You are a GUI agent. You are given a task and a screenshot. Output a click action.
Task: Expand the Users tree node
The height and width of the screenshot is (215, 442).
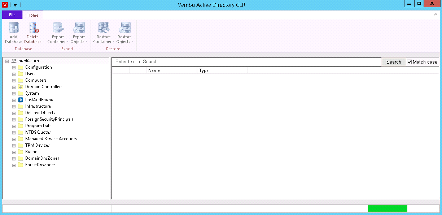pos(14,74)
